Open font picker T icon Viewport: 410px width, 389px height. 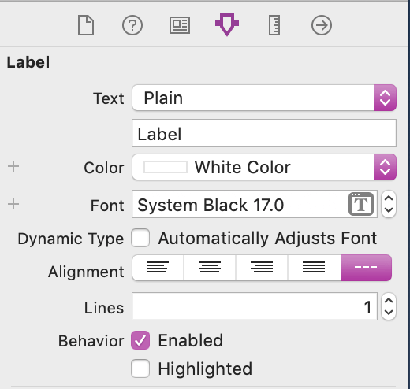click(361, 204)
